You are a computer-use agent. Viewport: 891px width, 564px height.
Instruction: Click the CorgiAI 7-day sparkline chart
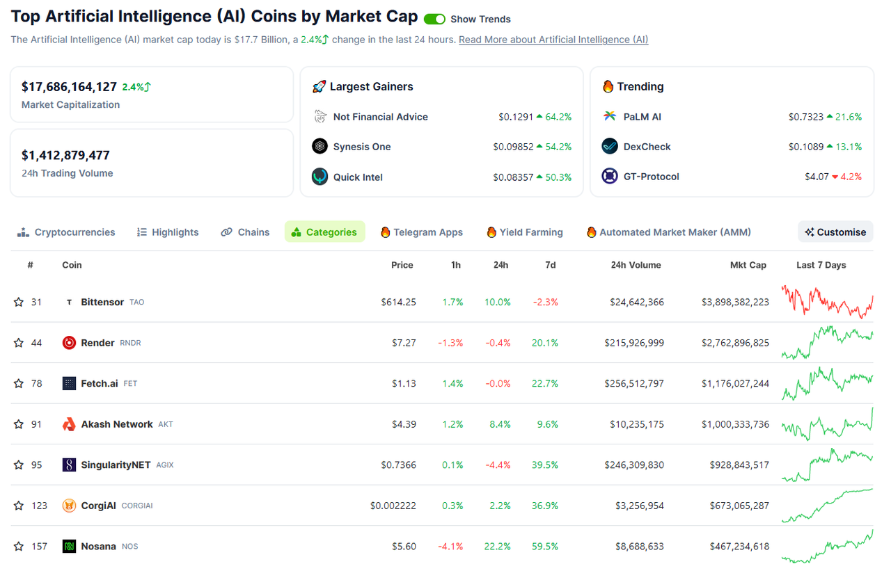pyautogui.click(x=827, y=506)
